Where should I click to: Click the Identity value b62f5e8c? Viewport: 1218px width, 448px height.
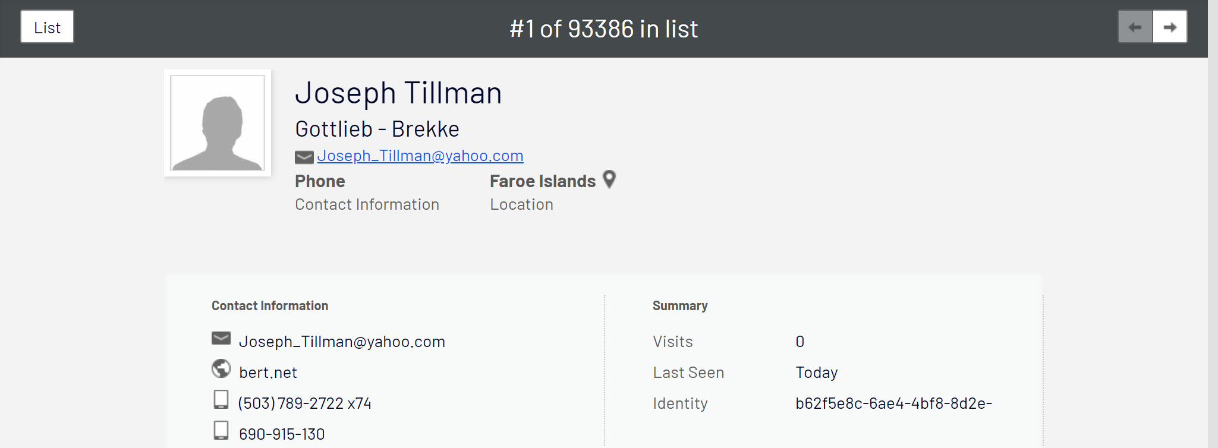coord(893,403)
